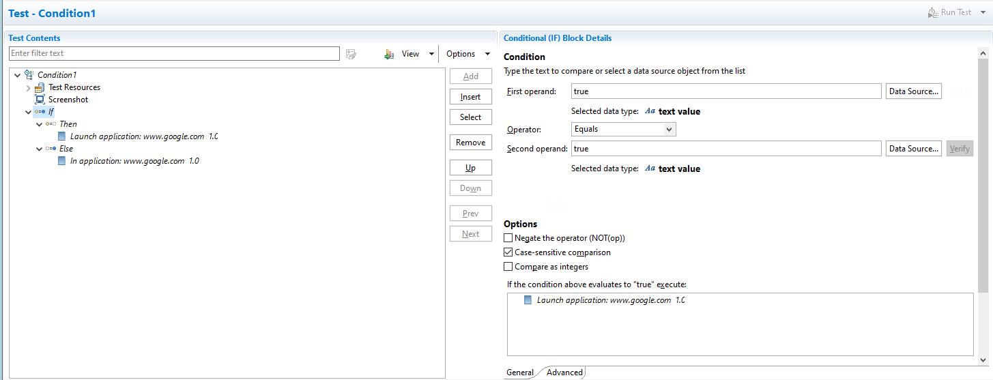Viewport: 993px width, 380px height.
Task: Switch to the Advanced tab
Action: (x=564, y=372)
